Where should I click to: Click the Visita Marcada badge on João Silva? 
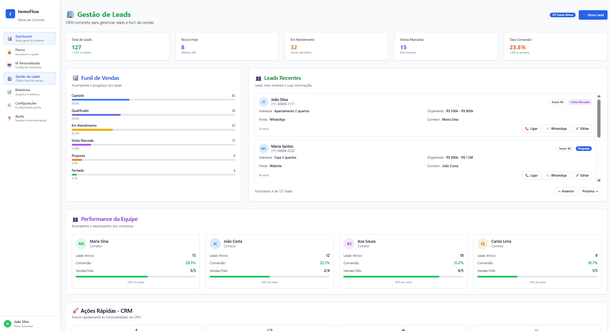(580, 102)
